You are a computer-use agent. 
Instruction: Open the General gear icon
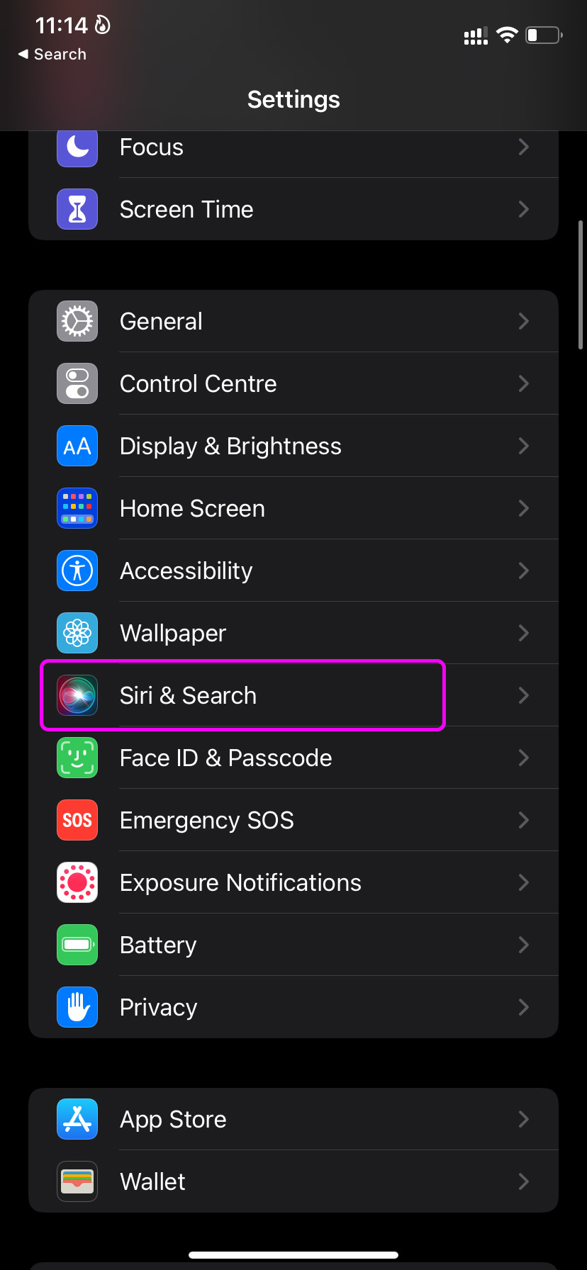[x=77, y=321]
